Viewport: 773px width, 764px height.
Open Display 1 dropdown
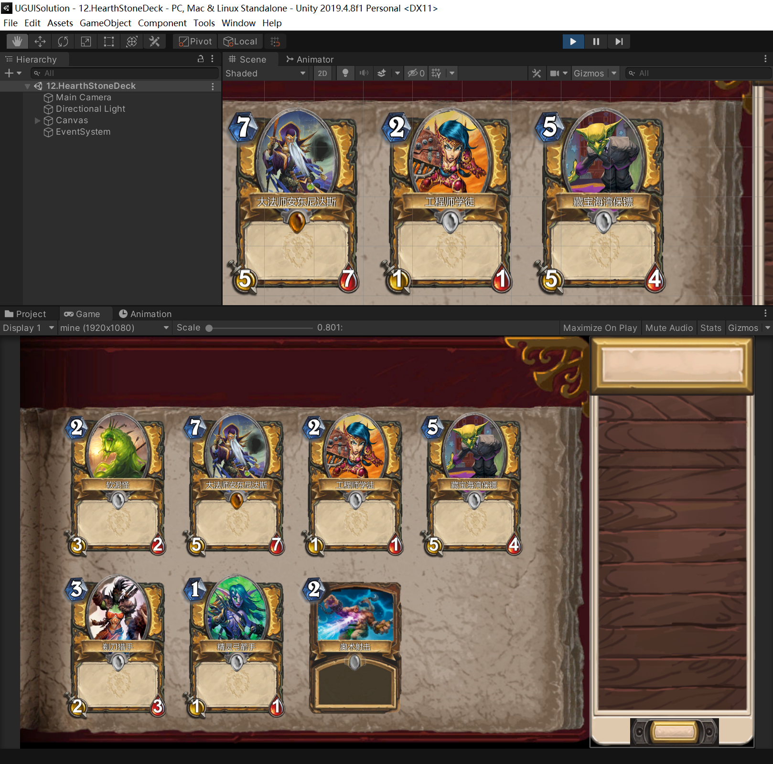(28, 328)
